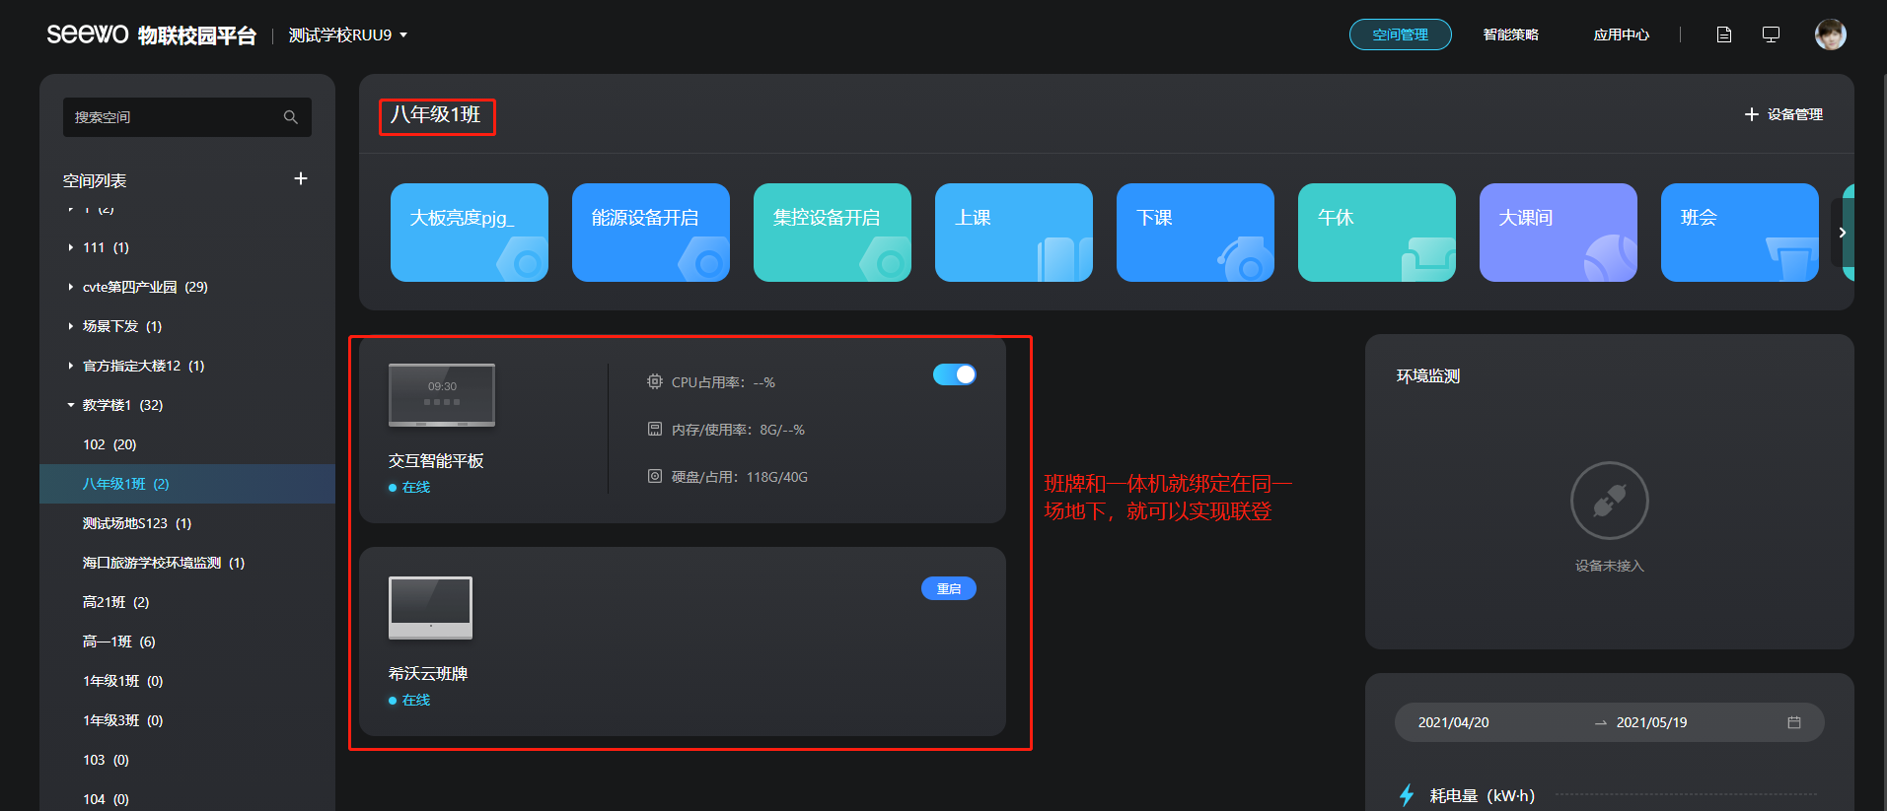Screen dimensions: 1887x811
Task: Click the 环境监测 panel title
Action: point(1428,375)
